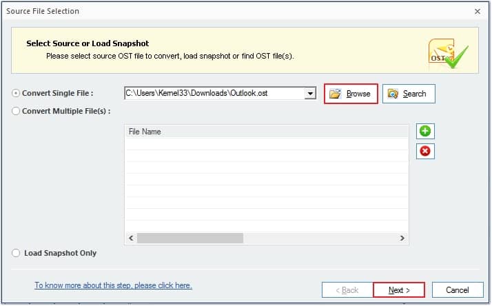Enable the Load Snapshot Only option
The image size is (492, 306).
(16, 253)
